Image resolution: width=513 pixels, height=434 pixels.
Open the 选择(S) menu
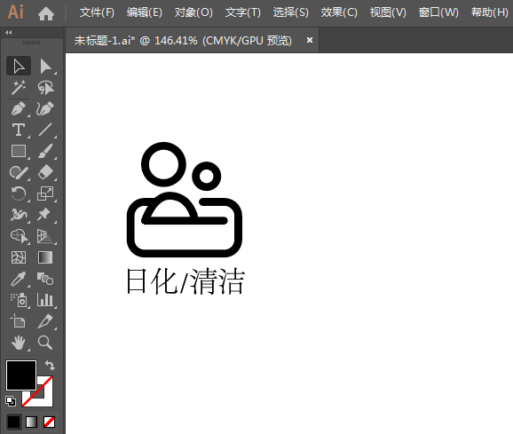click(291, 12)
